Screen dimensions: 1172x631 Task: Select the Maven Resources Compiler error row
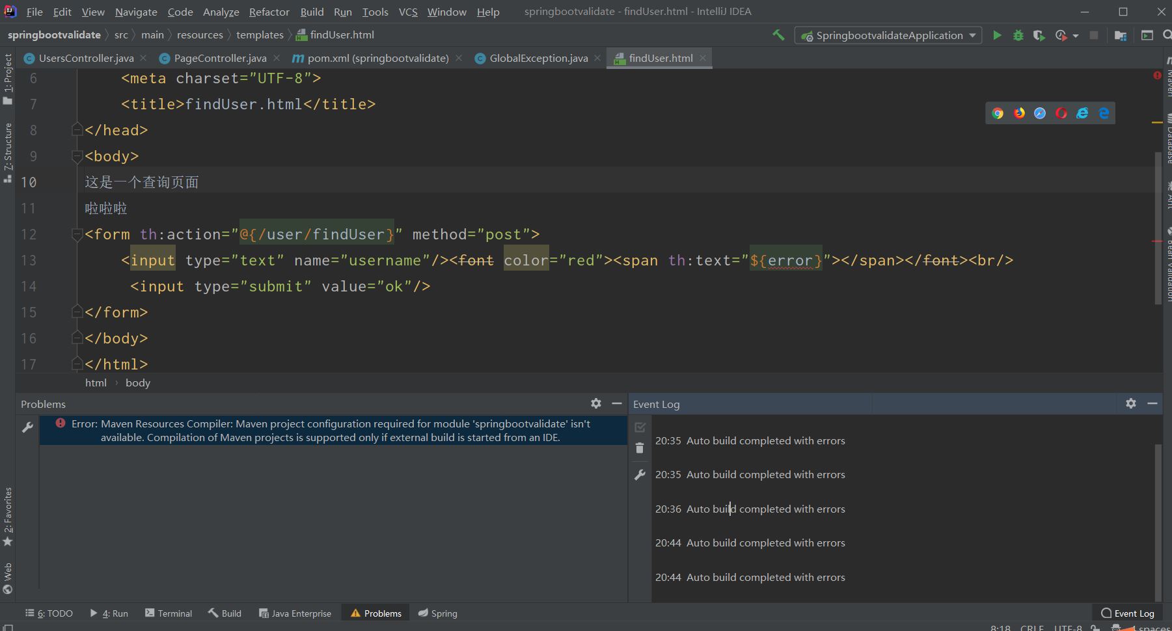pyautogui.click(x=333, y=431)
